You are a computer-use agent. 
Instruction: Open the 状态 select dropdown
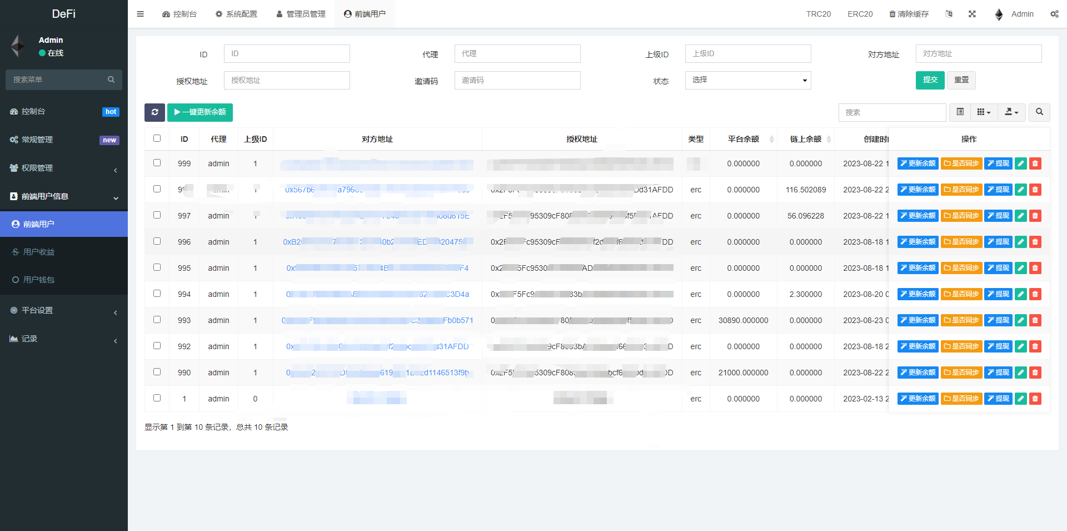[x=747, y=80]
